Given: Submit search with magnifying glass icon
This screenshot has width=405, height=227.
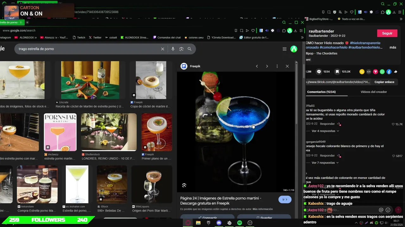Looking at the screenshot, I should click(x=190, y=49).
